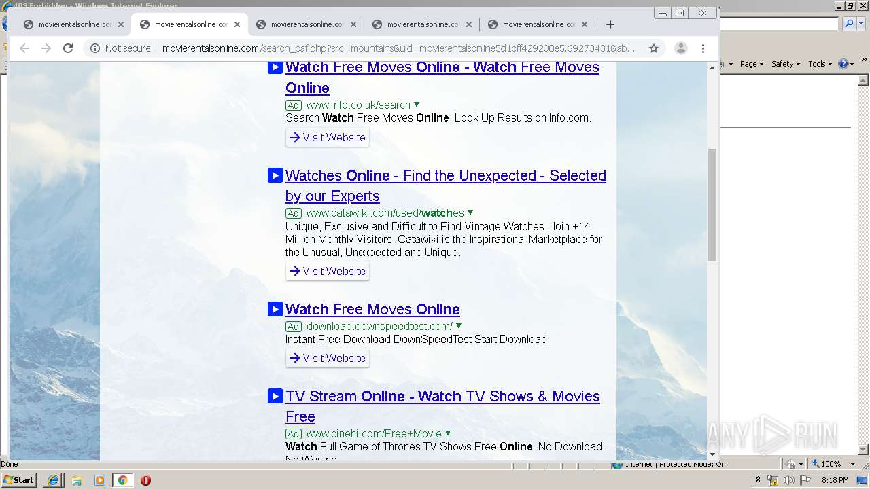870x489 pixels.
Task: Close the first movierentalsonline tab
Action: (121, 24)
